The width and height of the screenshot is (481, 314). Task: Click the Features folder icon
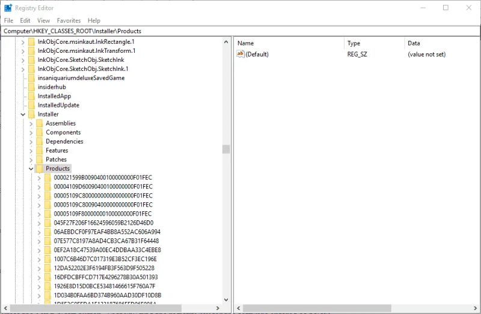coord(39,150)
